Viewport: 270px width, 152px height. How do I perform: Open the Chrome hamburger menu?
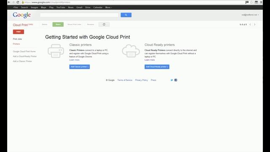coord(261,2)
